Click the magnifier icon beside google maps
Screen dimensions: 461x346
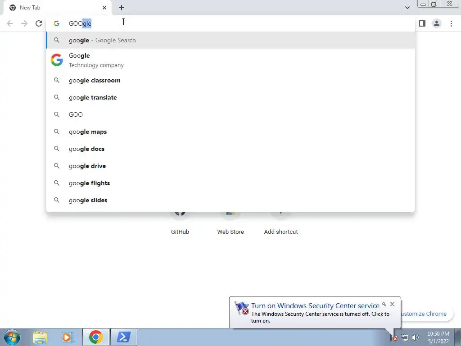(57, 132)
